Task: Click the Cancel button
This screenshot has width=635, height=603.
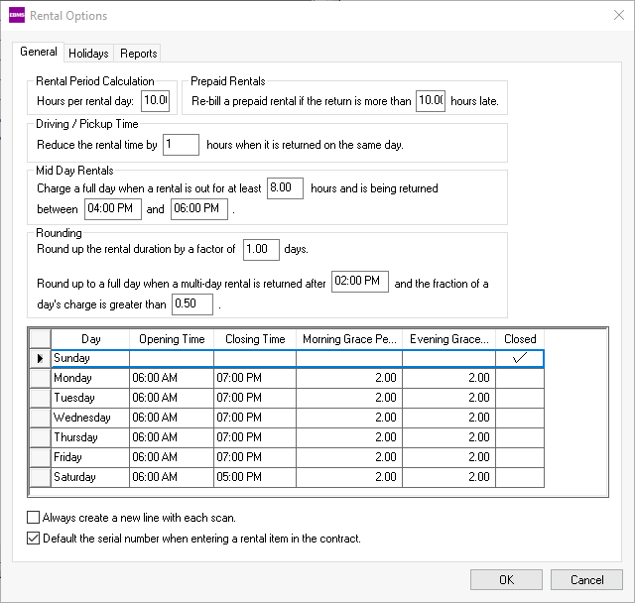Action: [586, 580]
